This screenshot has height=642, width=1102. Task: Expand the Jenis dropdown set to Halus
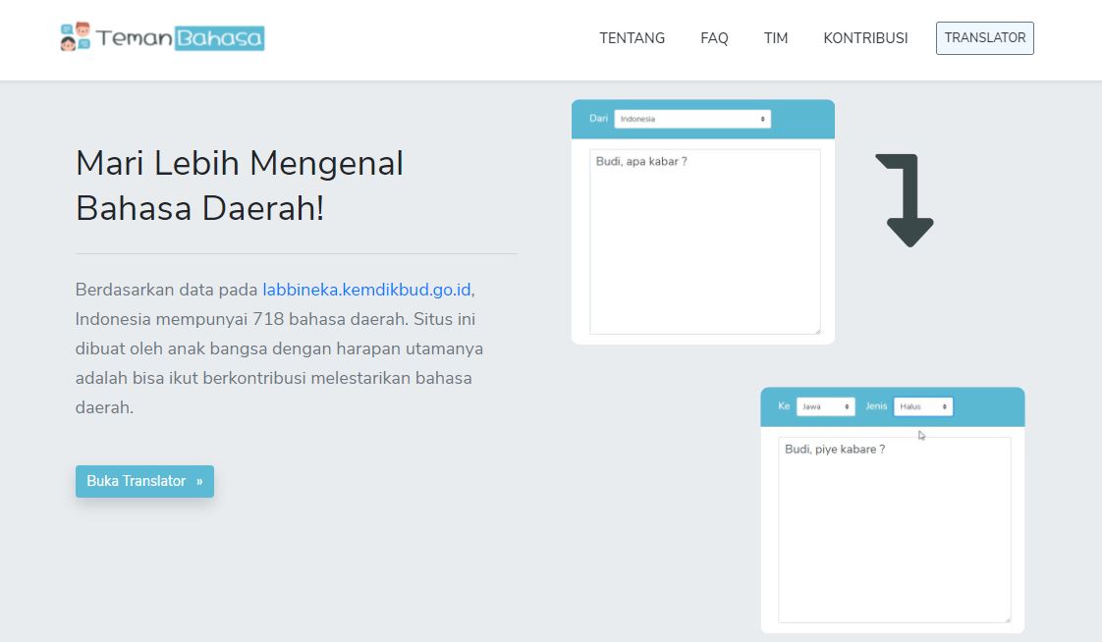(x=922, y=406)
